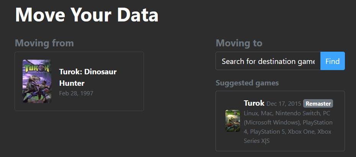Open the suggested Turok remaster cover thumbnail

click(232, 121)
